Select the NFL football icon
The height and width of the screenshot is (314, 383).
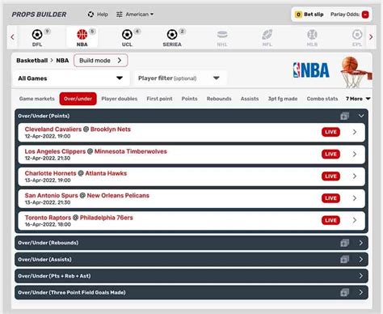tap(267, 35)
